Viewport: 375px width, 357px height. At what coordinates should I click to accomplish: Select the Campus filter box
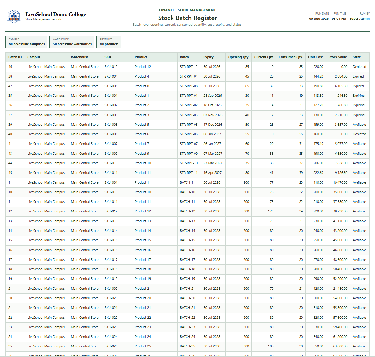(x=26, y=42)
